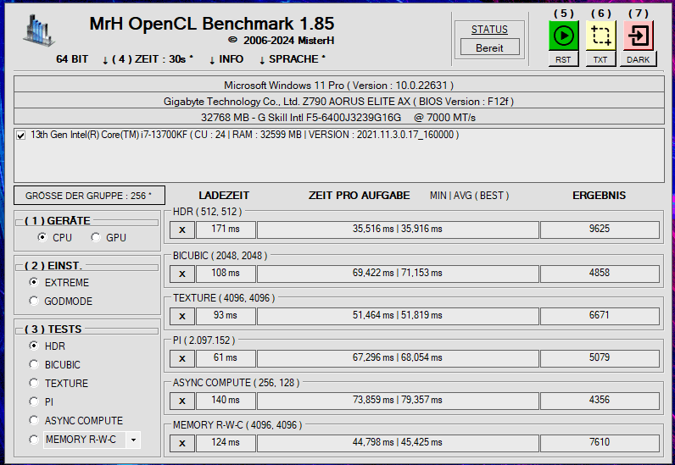The height and width of the screenshot is (465, 675).
Task: Click PI load time 61 ms
Action: pos(226,358)
